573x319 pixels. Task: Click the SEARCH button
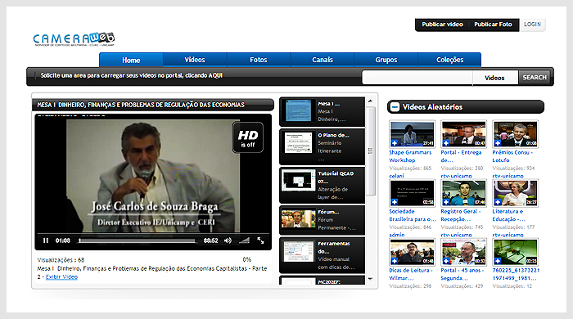[535, 78]
